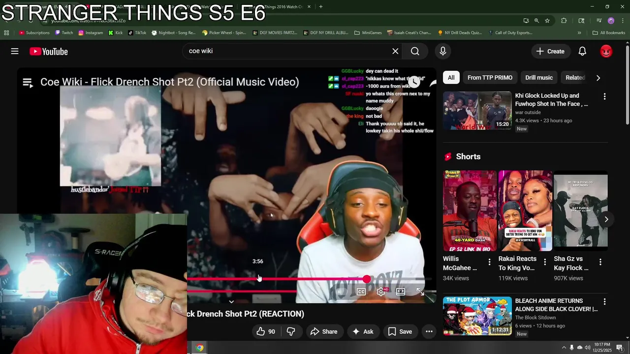Image resolution: width=630 pixels, height=354 pixels.
Task: Open the Chrome extensions puzzle icon
Action: [564, 21]
